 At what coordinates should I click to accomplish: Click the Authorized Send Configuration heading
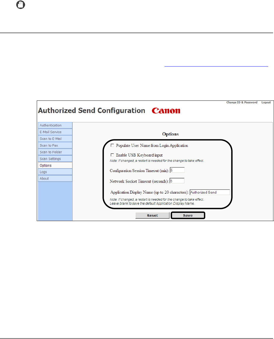[x=92, y=110]
